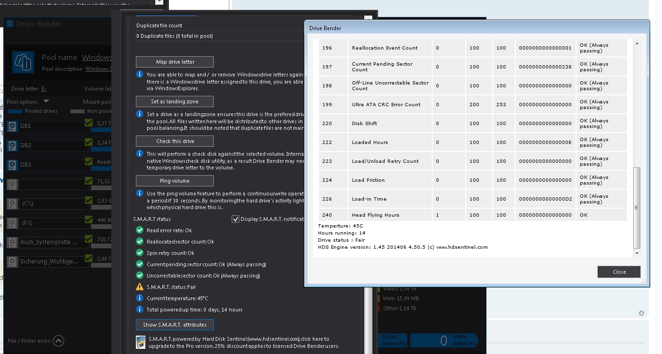Click info icon under Ping volume button
Image resolution: width=662 pixels, height=354 pixels.
click(140, 194)
